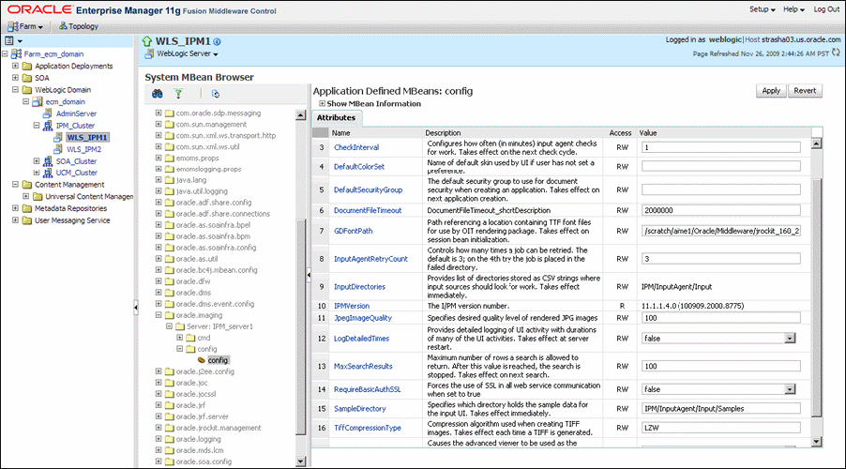Open the MaxSearchResults attribute link
The height and width of the screenshot is (469, 846).
click(x=363, y=366)
